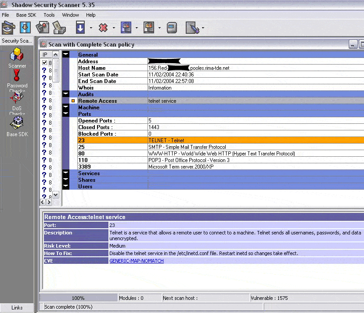Select port 23 TELNET row

(x=220, y=140)
